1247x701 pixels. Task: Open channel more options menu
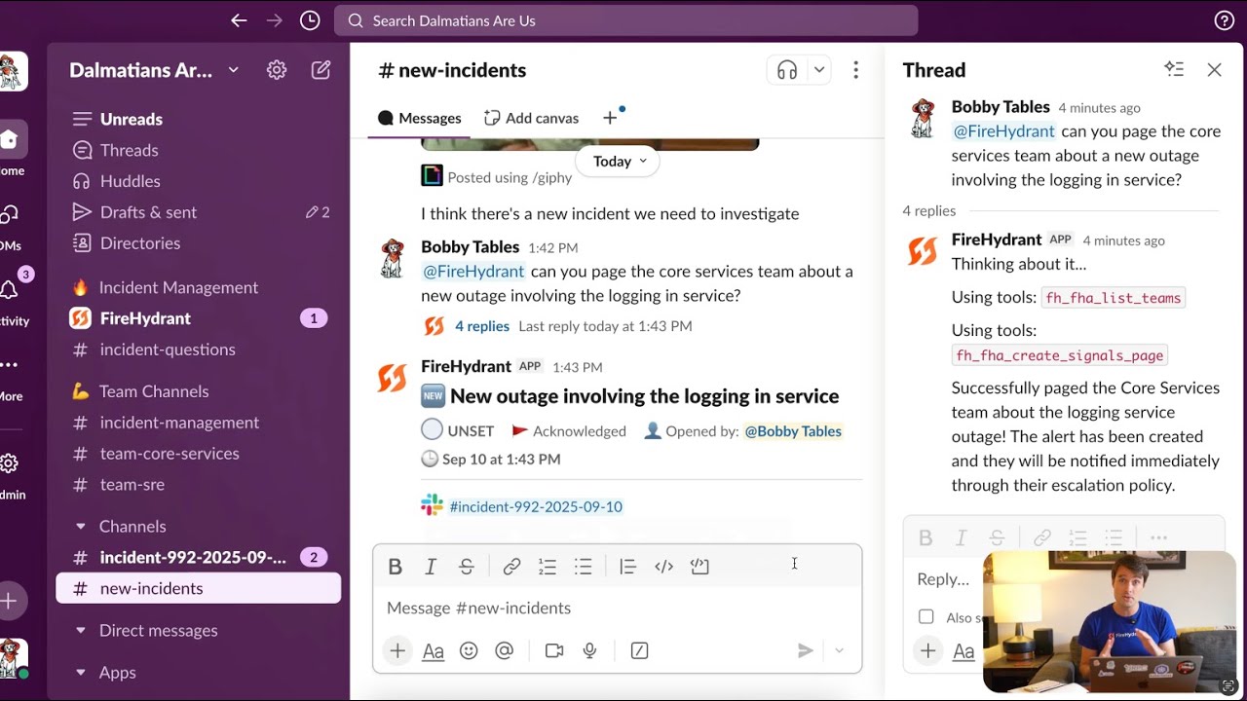855,70
